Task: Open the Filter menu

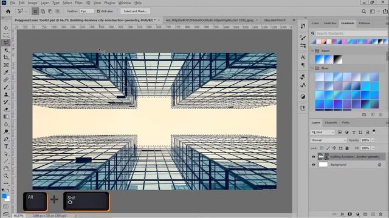Action: click(78, 3)
